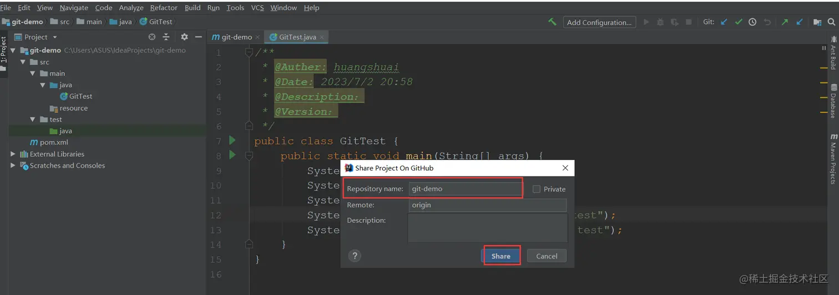The width and height of the screenshot is (839, 295).
Task: Click the Add Configuration... button
Action: (599, 22)
